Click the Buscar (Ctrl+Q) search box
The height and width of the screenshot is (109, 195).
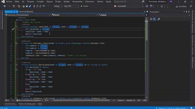pyautogui.click(x=128, y=2)
